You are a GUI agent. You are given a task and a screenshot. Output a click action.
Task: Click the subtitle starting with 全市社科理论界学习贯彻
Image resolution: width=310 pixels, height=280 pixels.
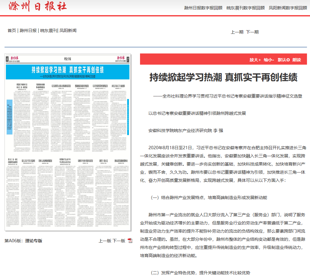[x=228, y=96]
